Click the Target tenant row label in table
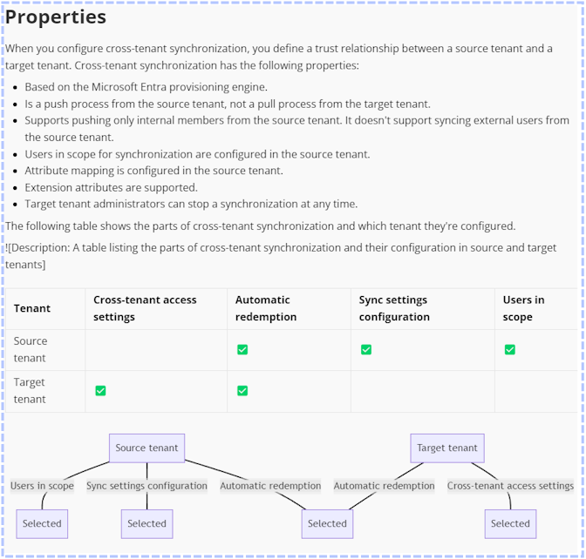Viewport: 586px width, 559px height. coord(30,390)
